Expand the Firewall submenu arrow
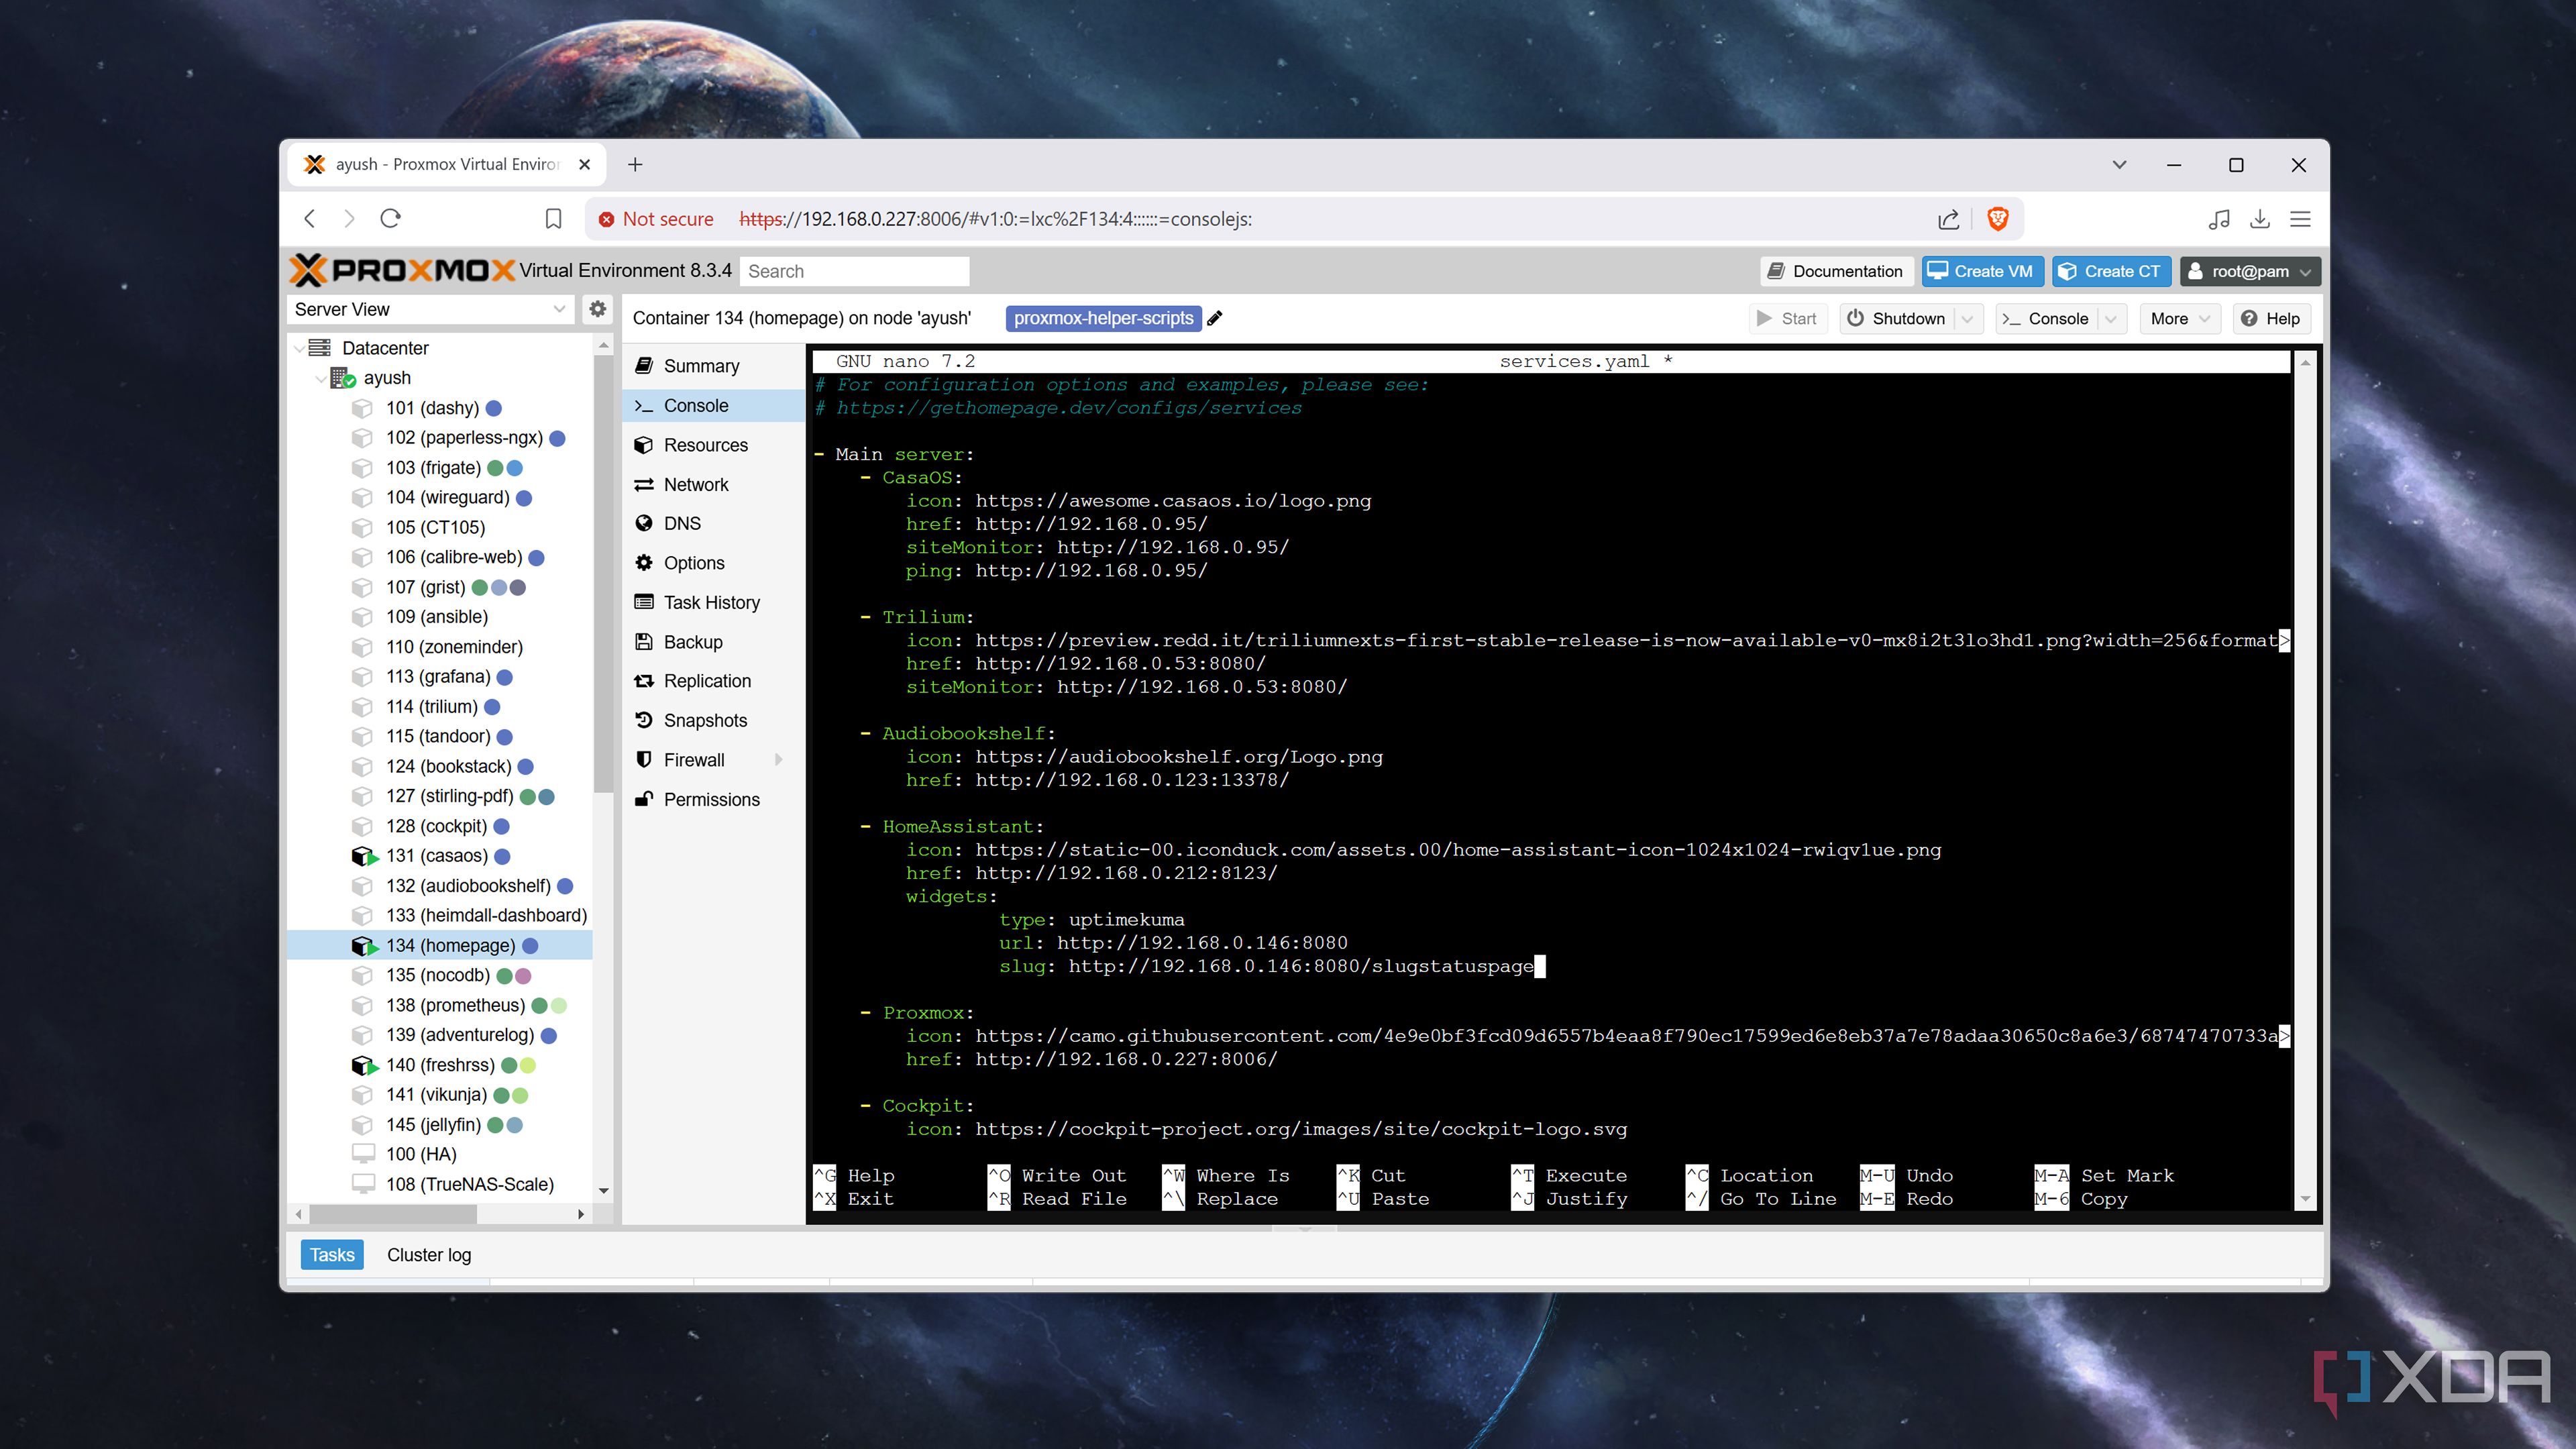The width and height of the screenshot is (2576, 1449). tap(779, 760)
